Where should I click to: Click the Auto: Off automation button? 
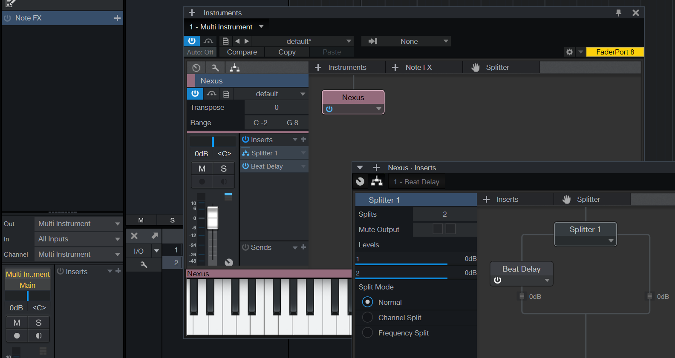pyautogui.click(x=200, y=52)
